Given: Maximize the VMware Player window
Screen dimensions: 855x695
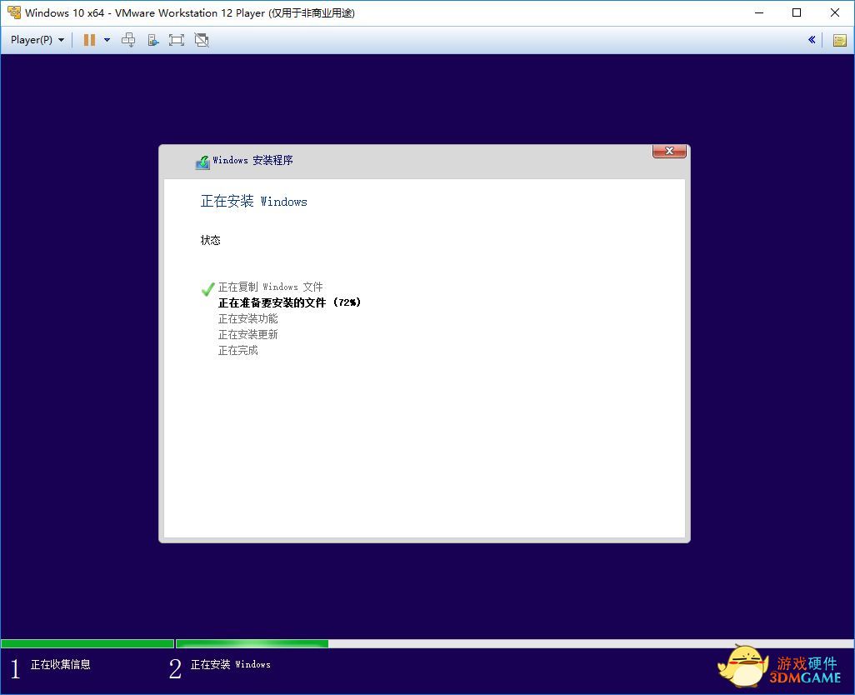Looking at the screenshot, I should [x=797, y=12].
